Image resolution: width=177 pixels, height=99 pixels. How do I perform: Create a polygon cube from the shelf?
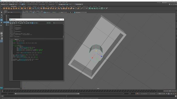pos(6,8)
